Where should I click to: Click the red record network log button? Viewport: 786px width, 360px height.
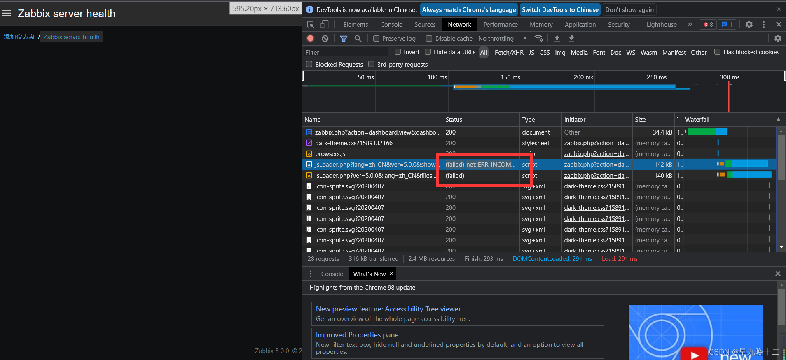(311, 38)
